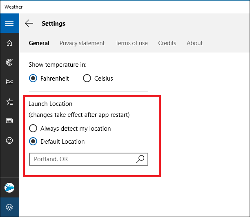
Task: Select the Fahrenheit radio button
Action: coord(33,78)
